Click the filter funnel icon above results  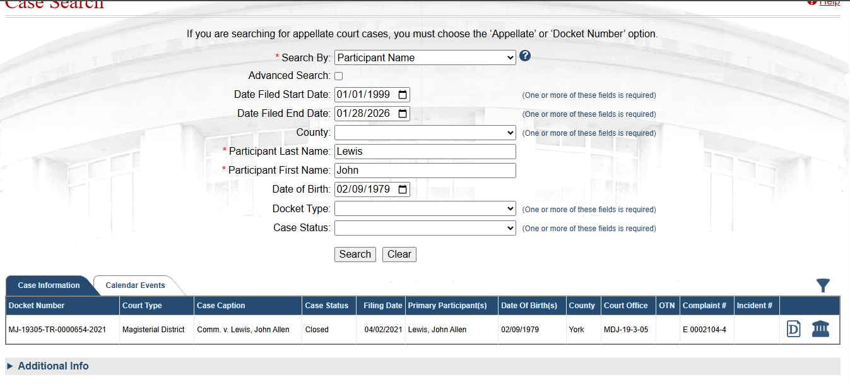[x=823, y=285]
